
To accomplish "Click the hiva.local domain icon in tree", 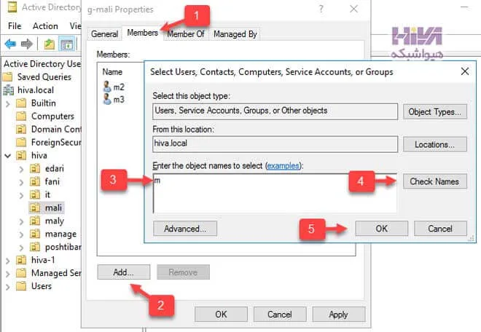I will click(x=8, y=90).
